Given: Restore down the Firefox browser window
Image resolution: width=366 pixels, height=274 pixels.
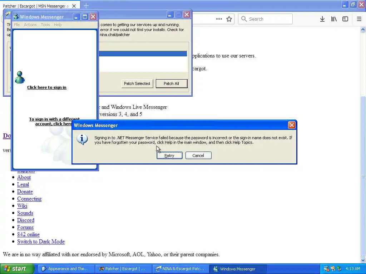Looking at the screenshot, I should [353, 5].
